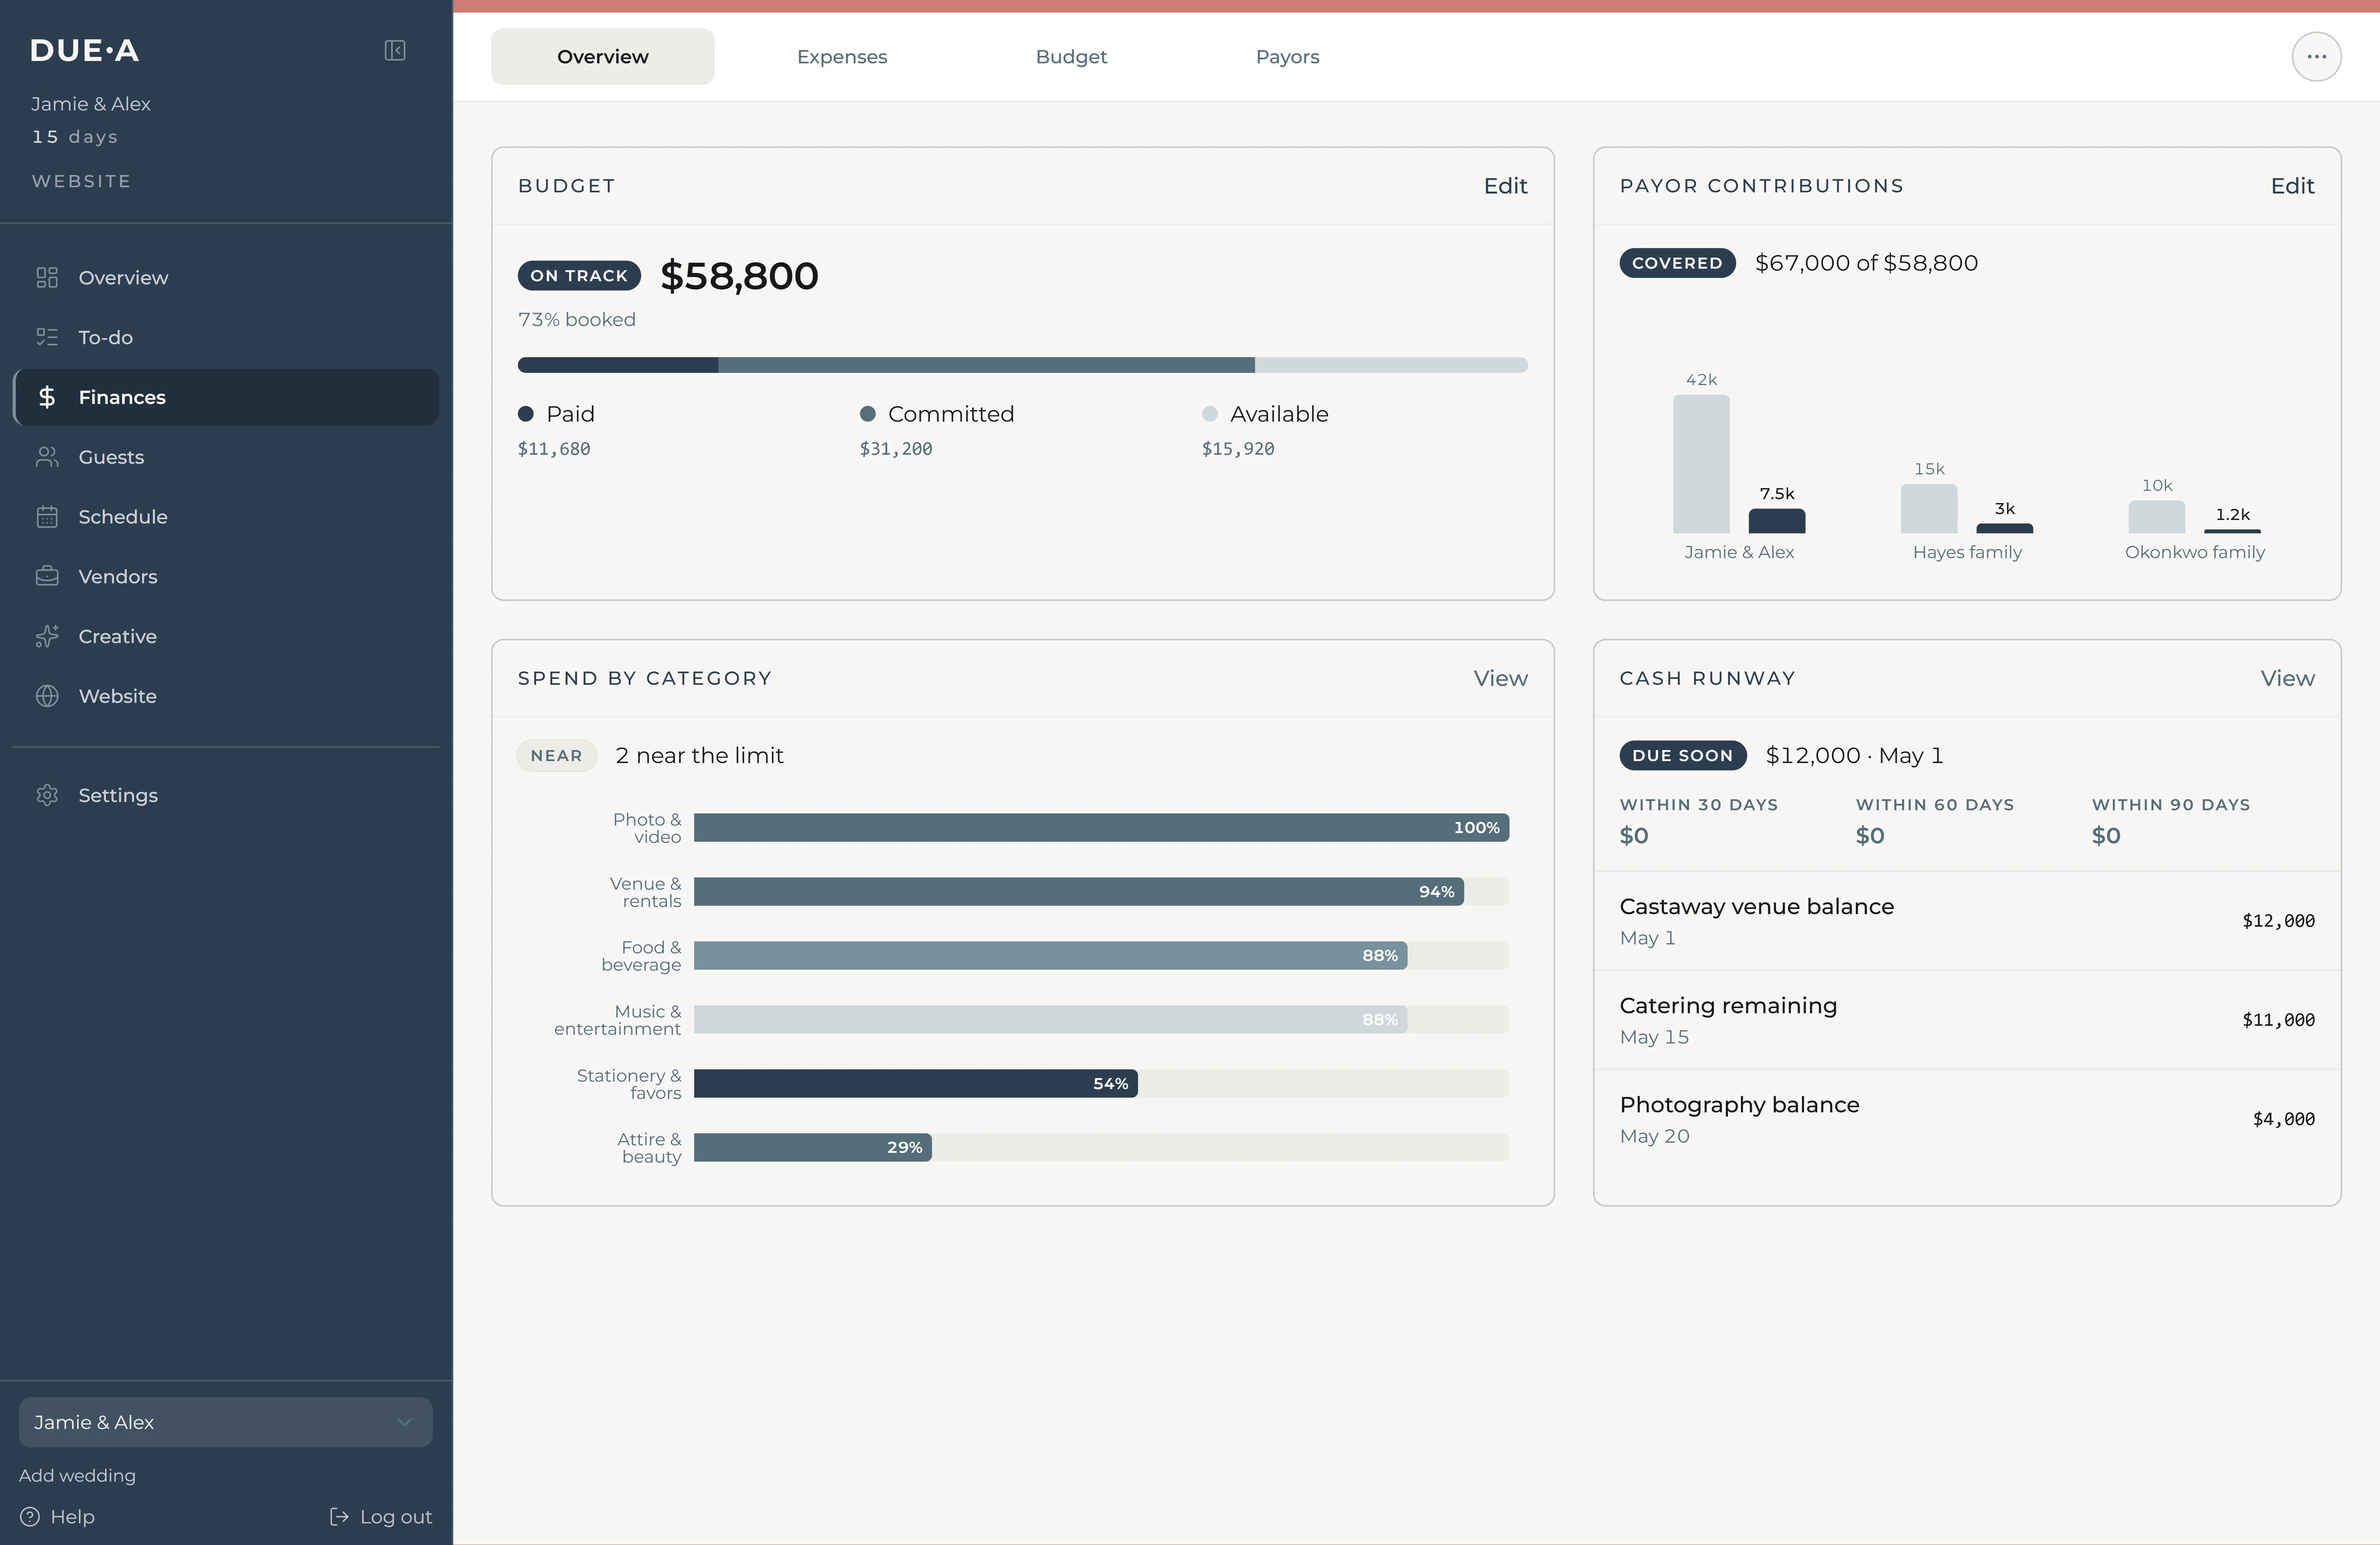Click the Schedule calendar icon
Image resolution: width=2380 pixels, height=1545 pixels.
click(47, 517)
